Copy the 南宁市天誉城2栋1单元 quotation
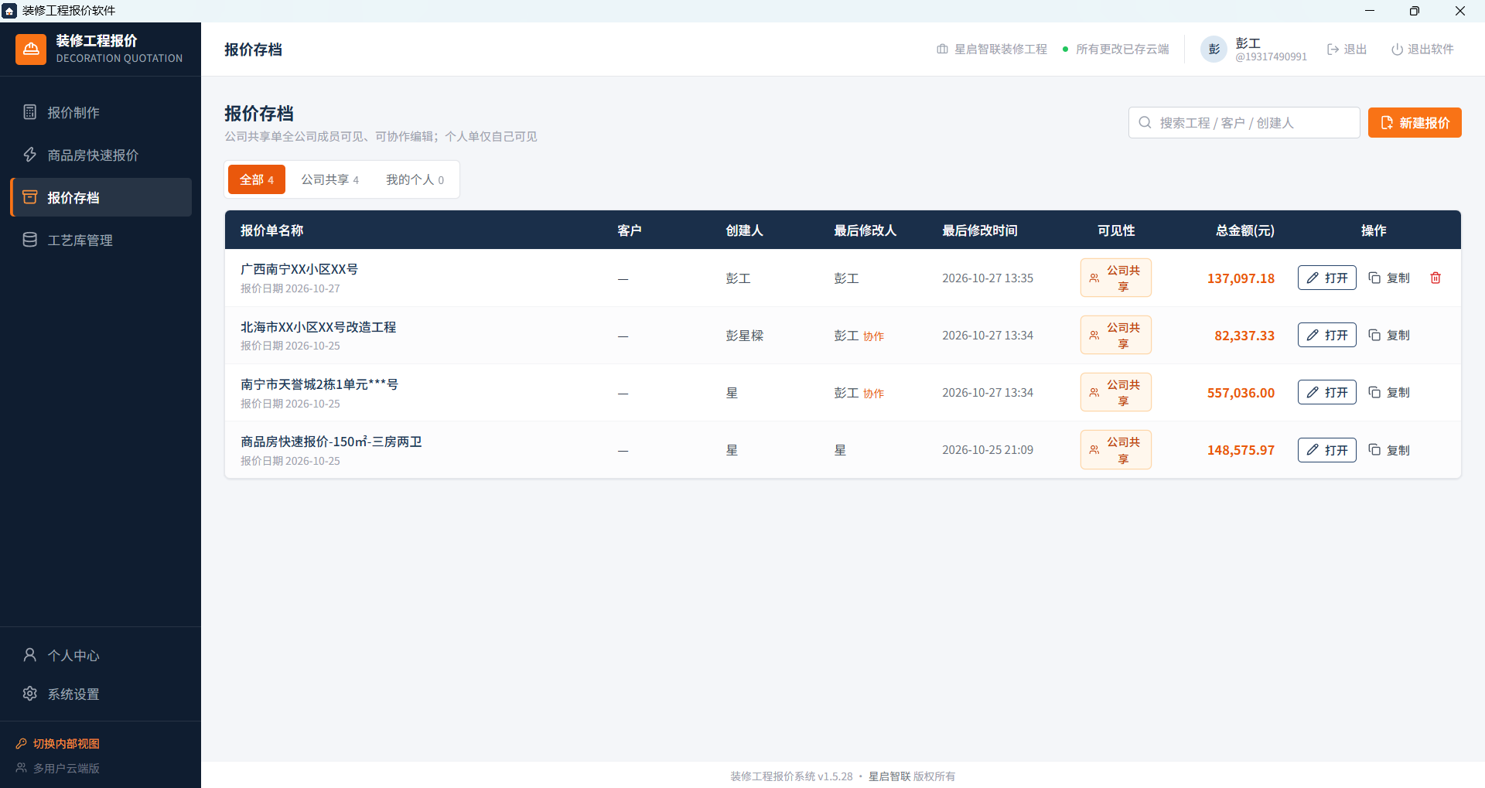This screenshot has width=1485, height=788. coord(1389,392)
